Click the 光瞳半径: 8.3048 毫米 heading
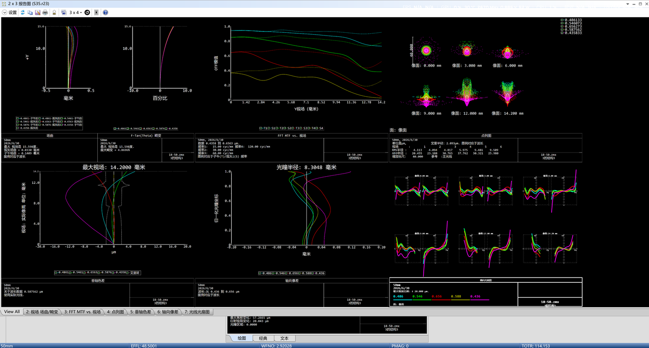The width and height of the screenshot is (649, 348). click(x=306, y=167)
